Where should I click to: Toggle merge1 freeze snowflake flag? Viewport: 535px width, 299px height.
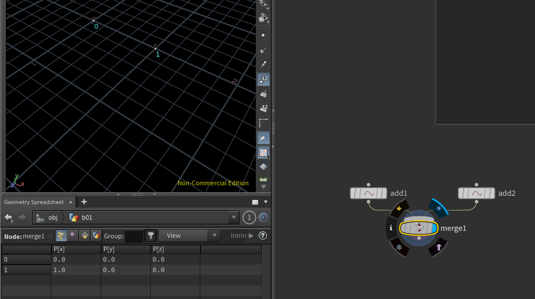pyautogui.click(x=399, y=247)
